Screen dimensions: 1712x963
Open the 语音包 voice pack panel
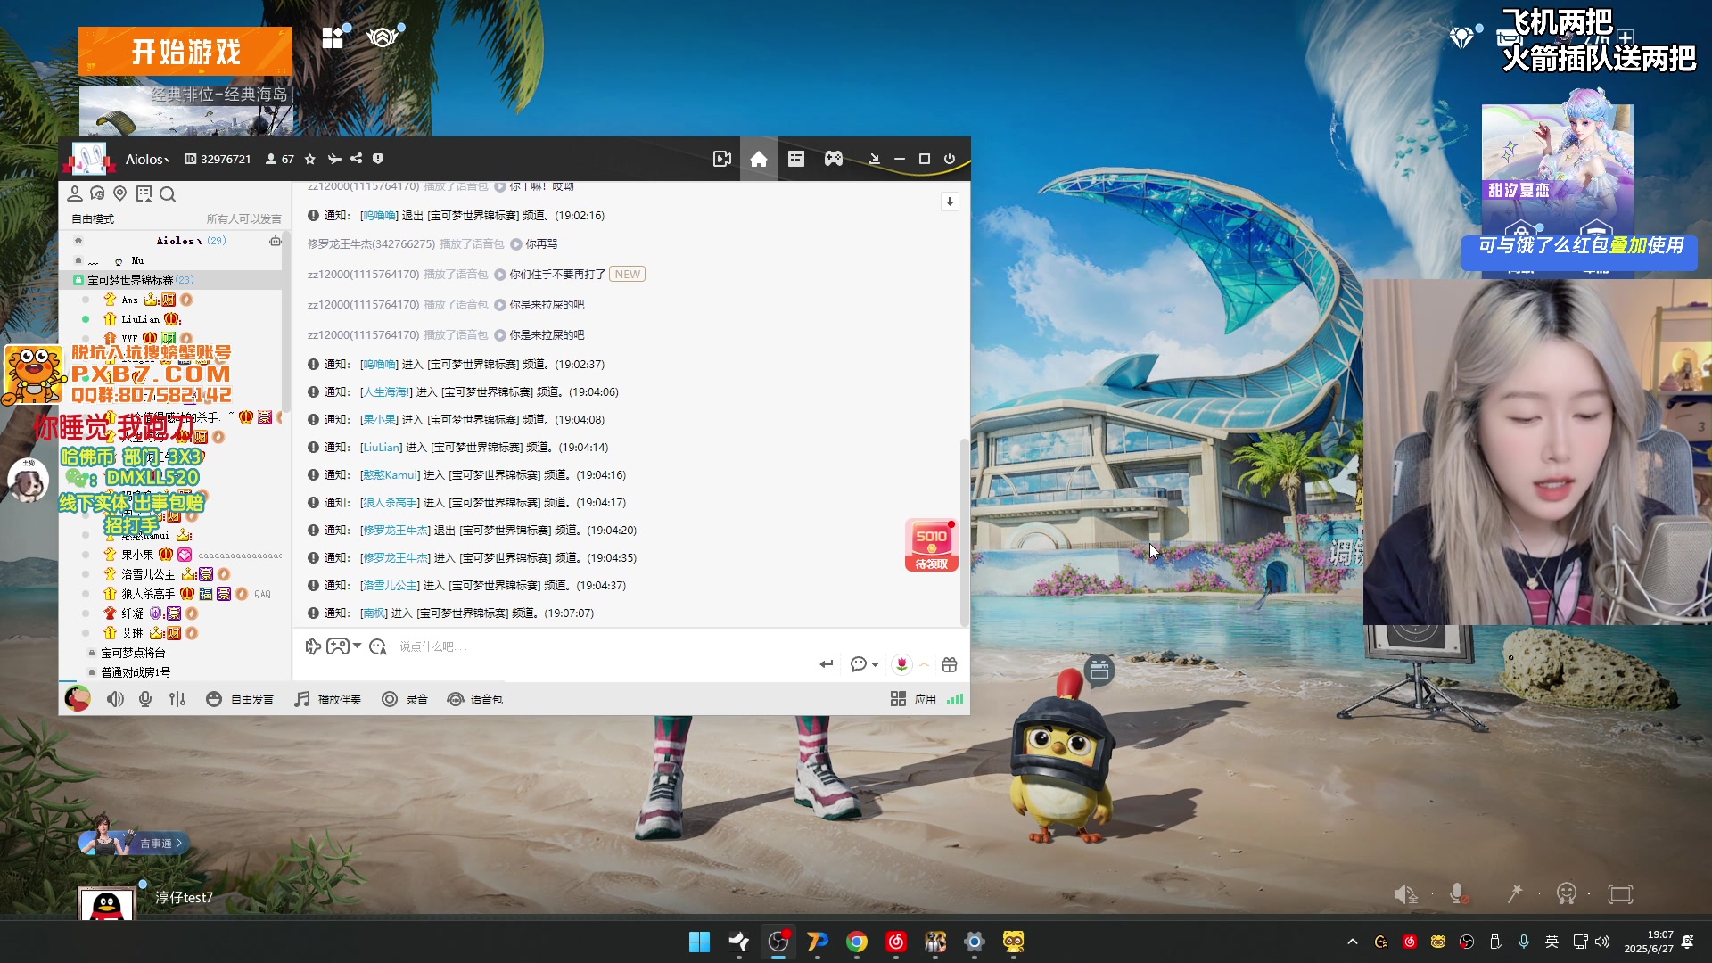(x=474, y=699)
